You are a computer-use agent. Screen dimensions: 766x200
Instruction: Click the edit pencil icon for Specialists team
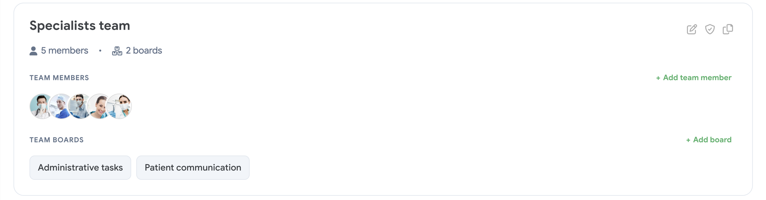pyautogui.click(x=691, y=29)
